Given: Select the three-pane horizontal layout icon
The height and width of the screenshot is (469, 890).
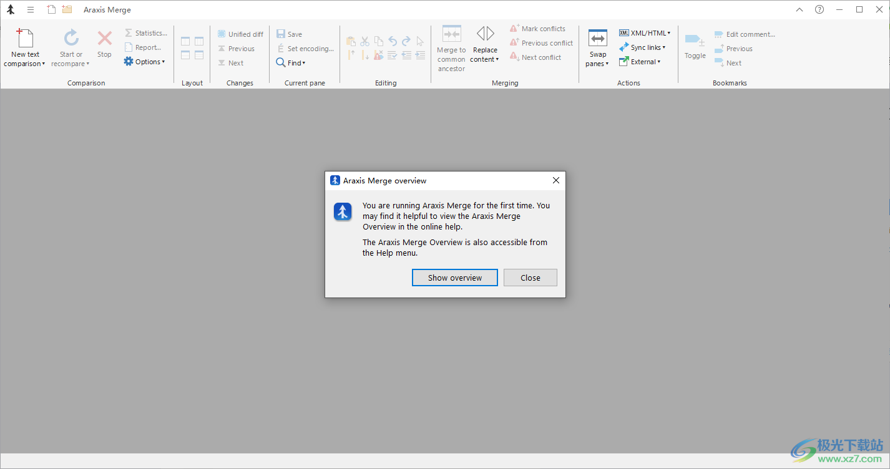Looking at the screenshot, I should pos(199,55).
